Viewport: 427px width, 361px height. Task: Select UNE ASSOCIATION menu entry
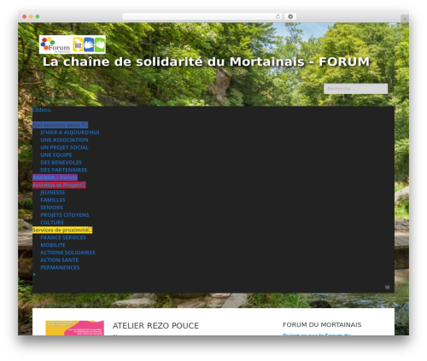[x=64, y=140]
